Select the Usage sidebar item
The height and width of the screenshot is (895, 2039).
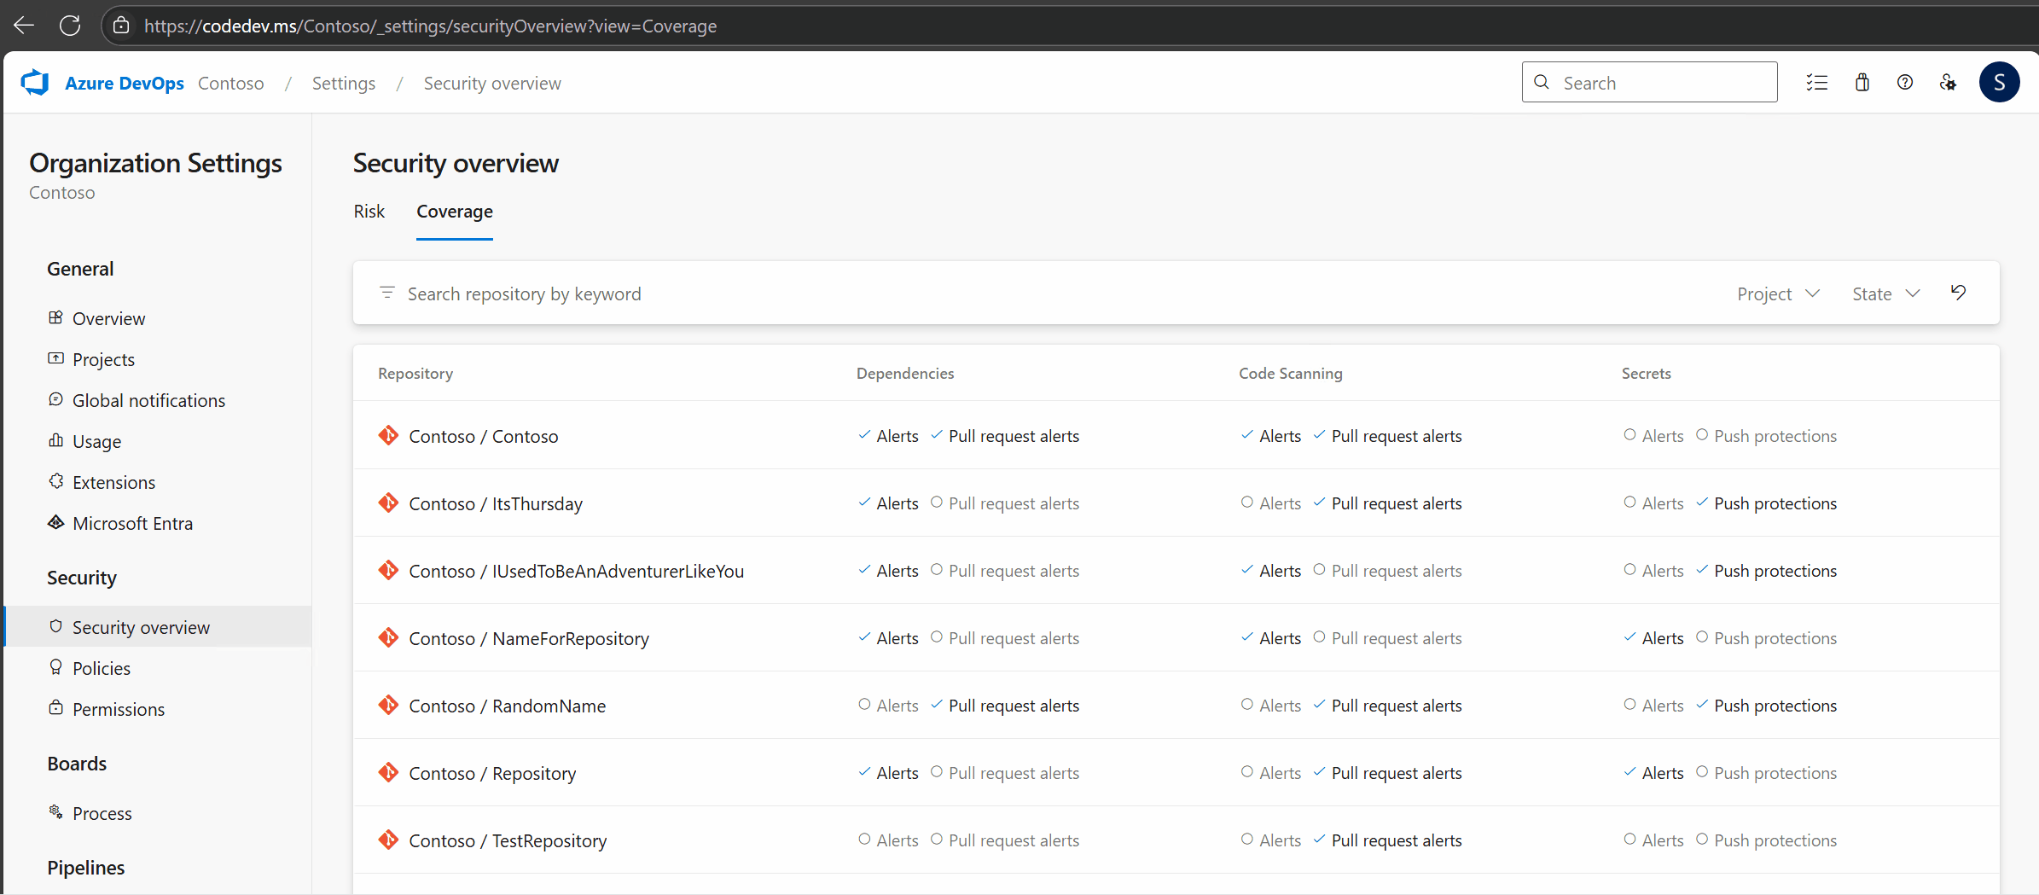tap(96, 440)
